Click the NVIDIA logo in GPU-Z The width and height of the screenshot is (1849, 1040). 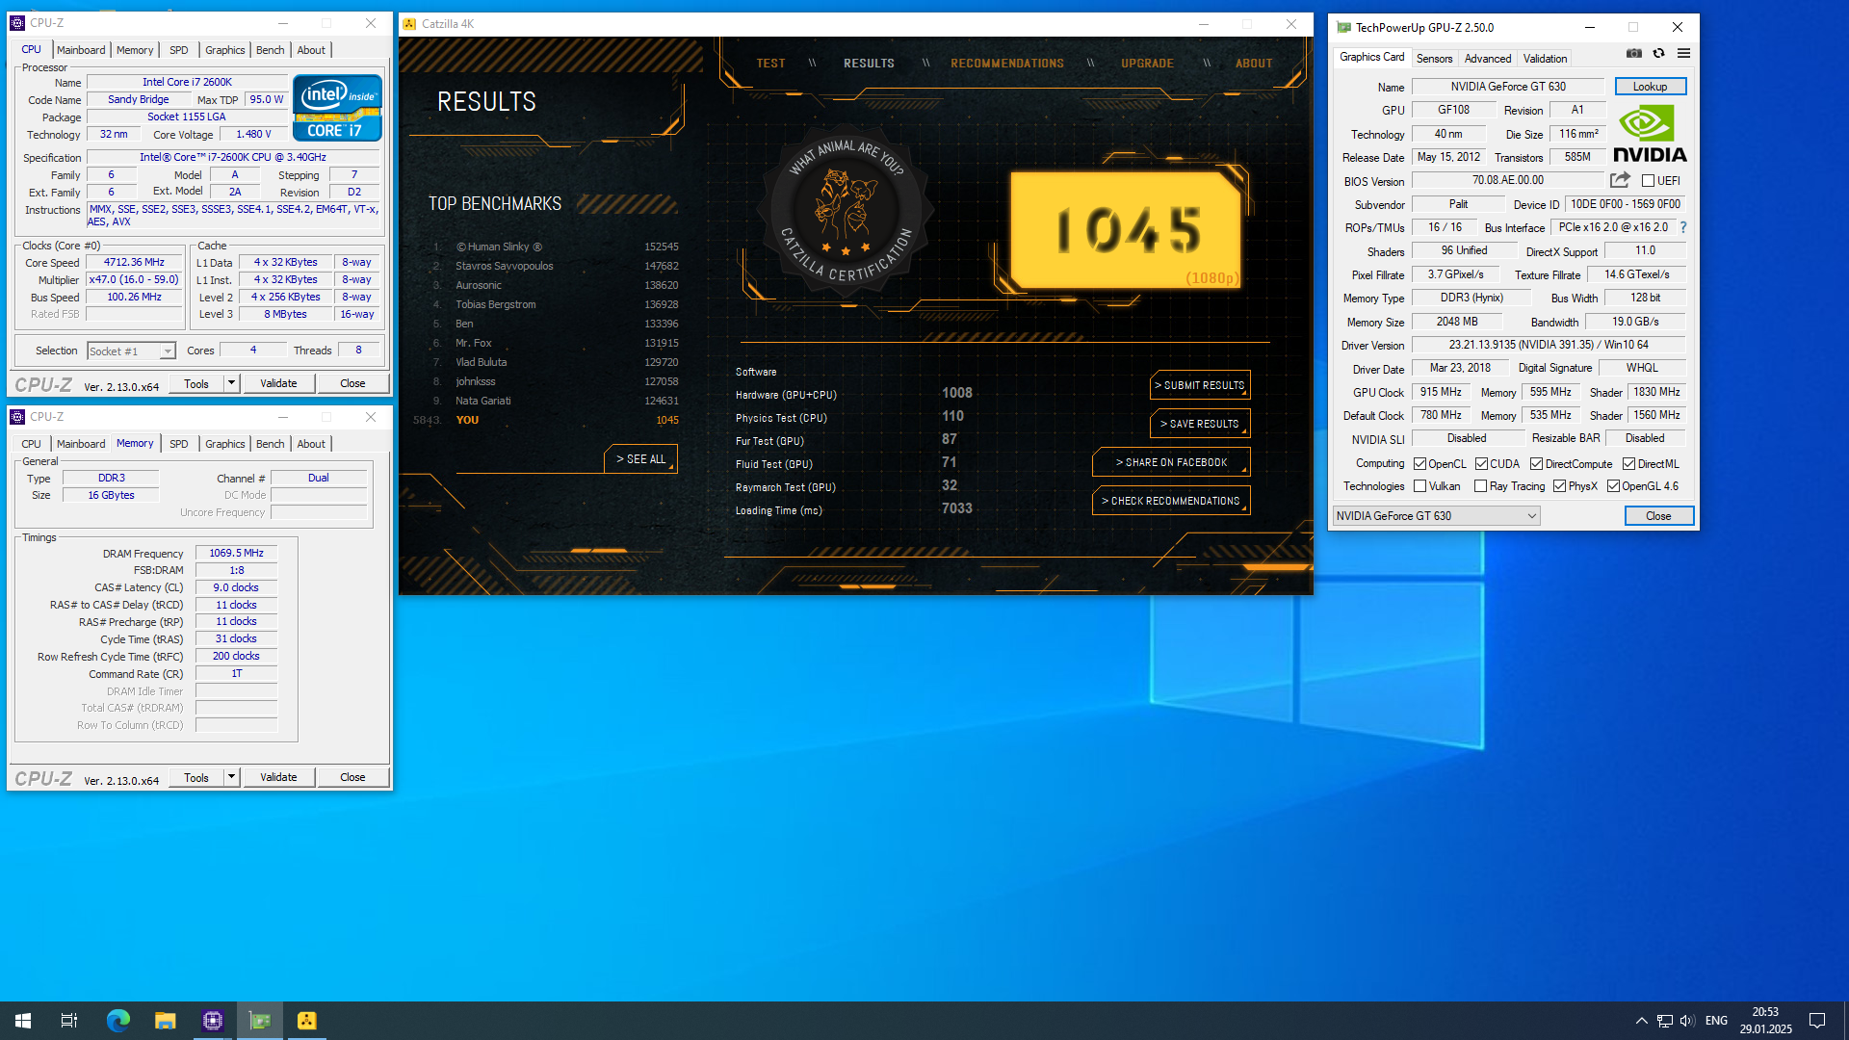point(1650,134)
